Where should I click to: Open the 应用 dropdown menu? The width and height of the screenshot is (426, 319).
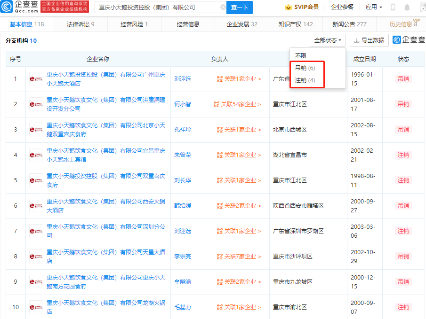[374, 8]
